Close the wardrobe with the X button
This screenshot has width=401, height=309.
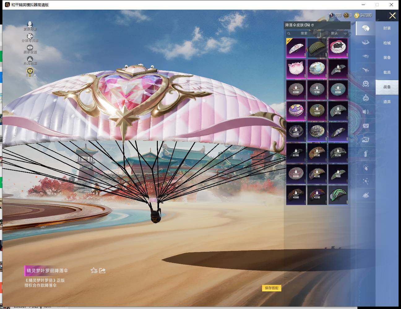392,16
